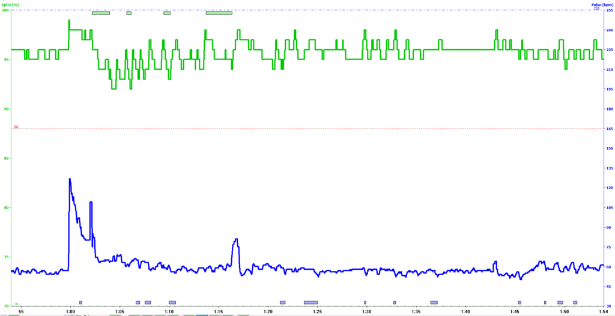The image size is (615, 316).
Task: Select the blue pulse event marker at 1:30
Action: pos(365,302)
